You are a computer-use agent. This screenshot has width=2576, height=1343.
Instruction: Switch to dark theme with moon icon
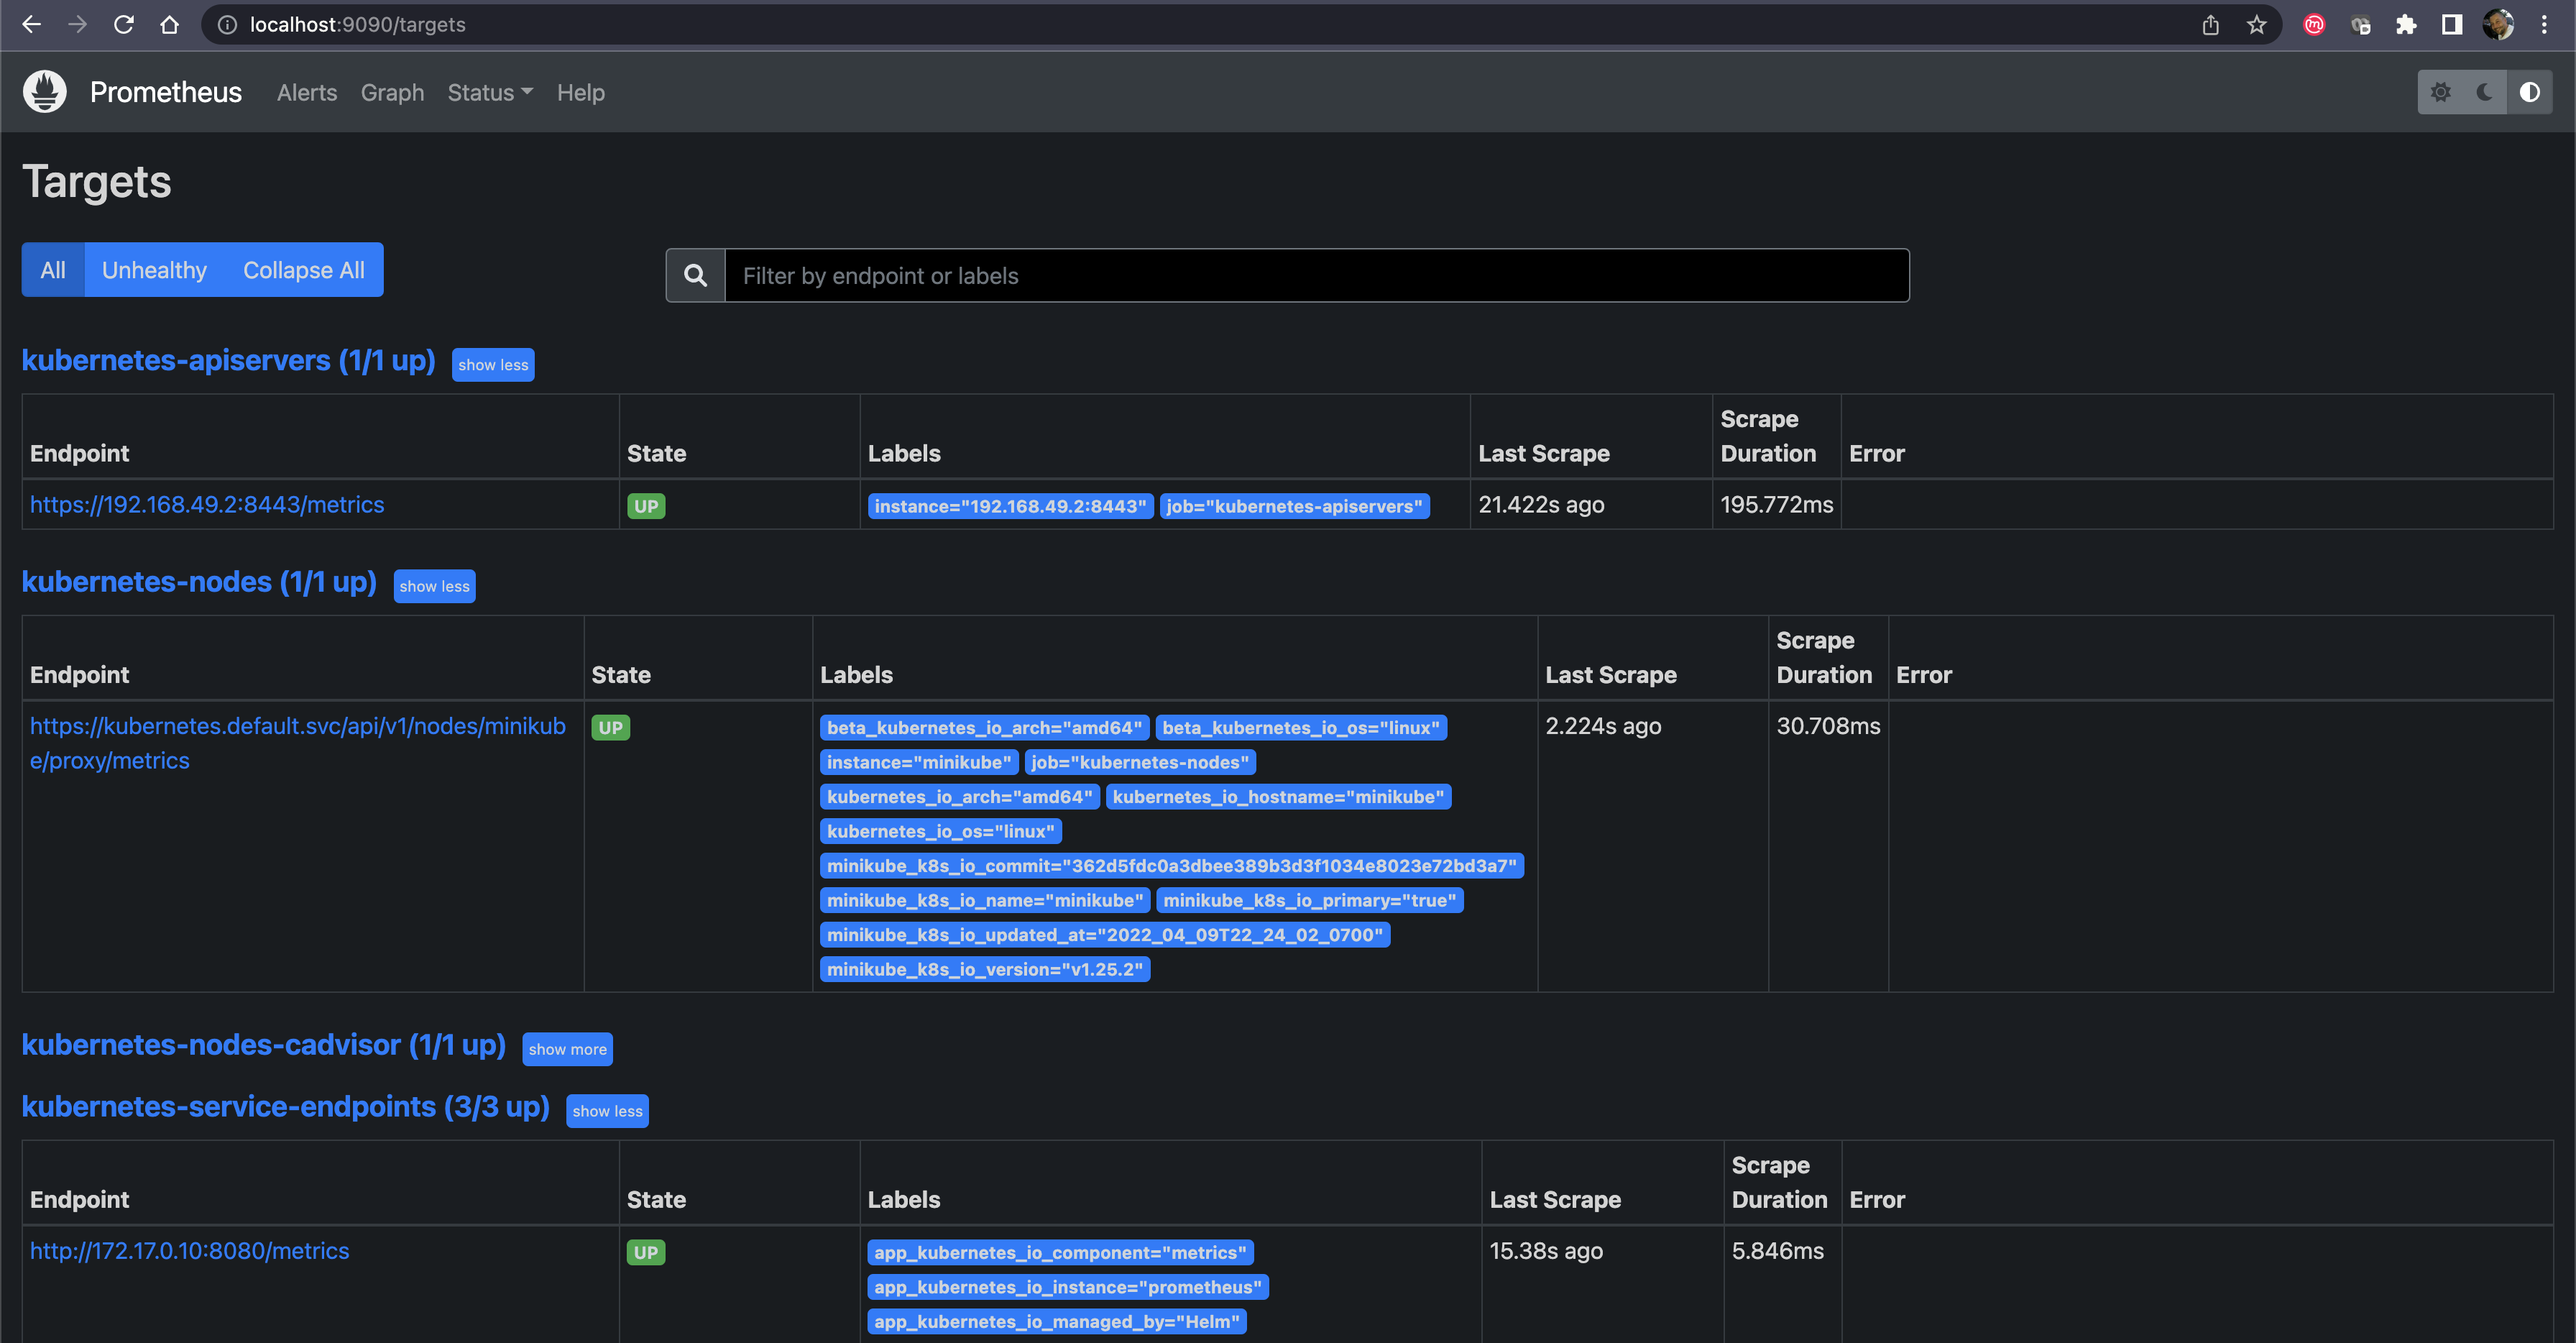(x=2485, y=92)
